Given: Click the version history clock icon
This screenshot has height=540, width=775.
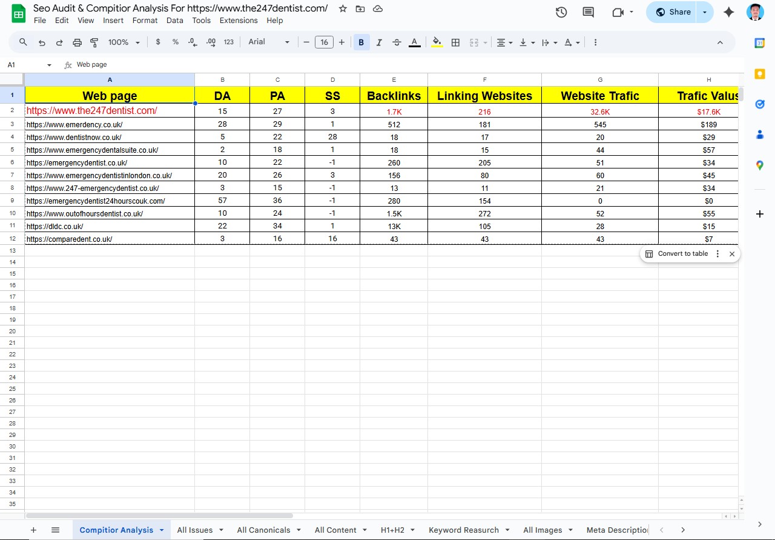Looking at the screenshot, I should pos(561,12).
